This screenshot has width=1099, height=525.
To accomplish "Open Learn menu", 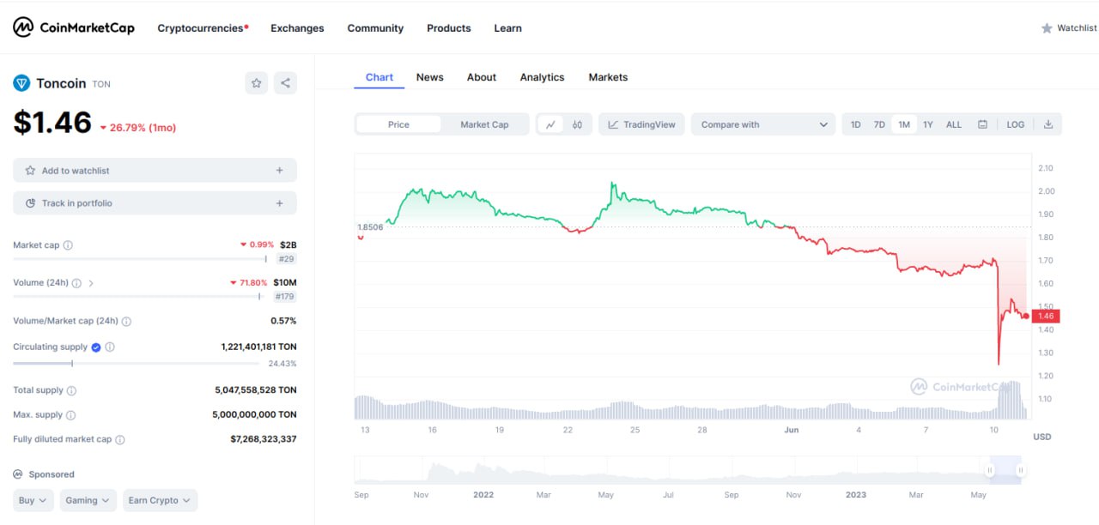I will [x=507, y=28].
